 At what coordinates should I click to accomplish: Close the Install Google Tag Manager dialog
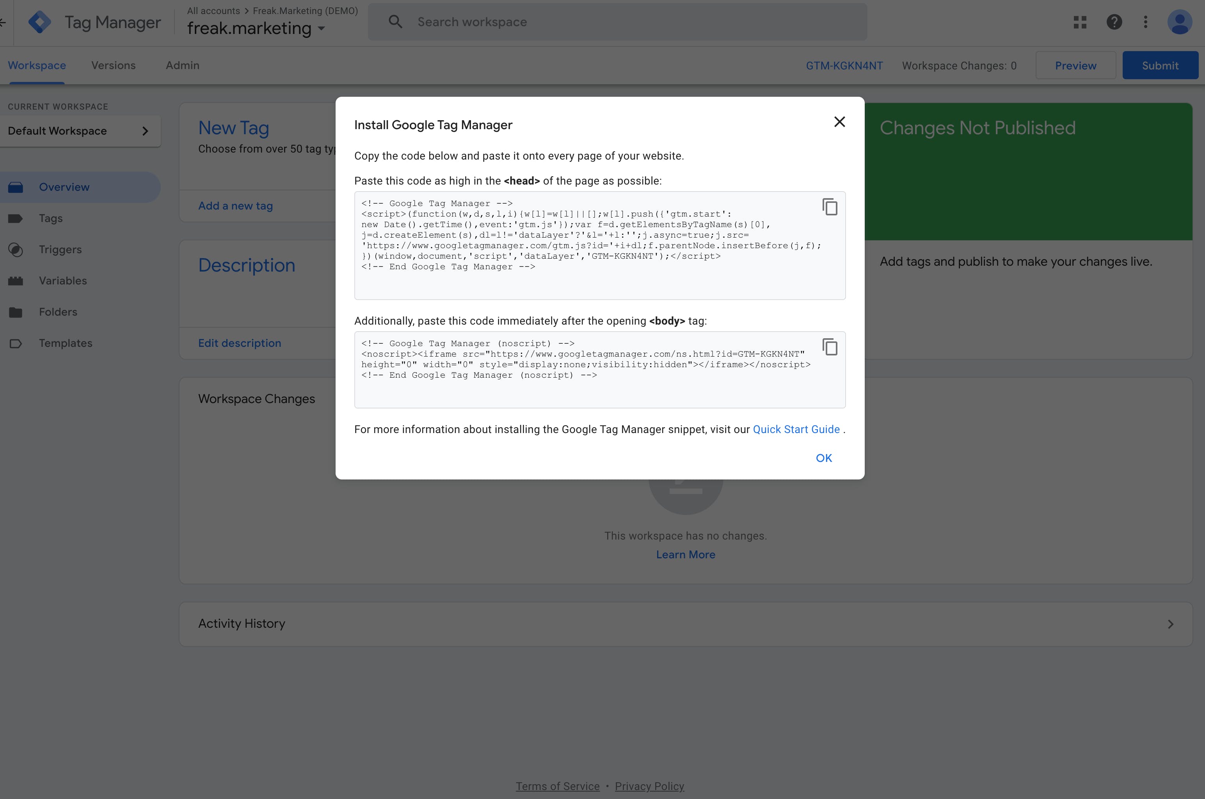point(839,122)
